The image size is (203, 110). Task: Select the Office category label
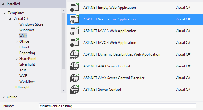click(24, 41)
